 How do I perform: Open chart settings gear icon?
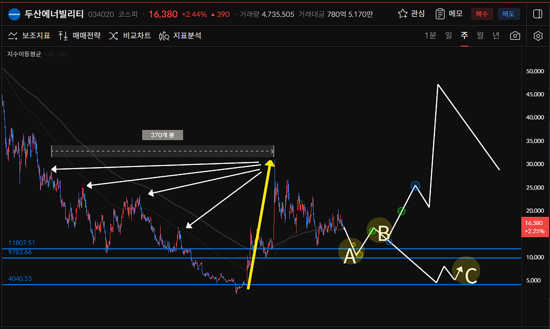[x=538, y=36]
